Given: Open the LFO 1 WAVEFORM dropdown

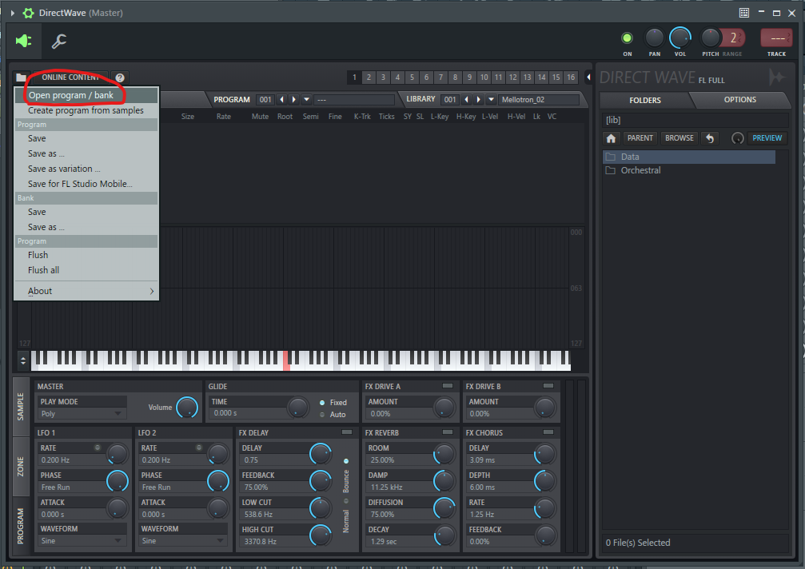Looking at the screenshot, I should coord(82,540).
